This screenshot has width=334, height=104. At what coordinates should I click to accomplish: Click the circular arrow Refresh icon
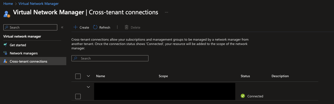(x=95, y=27)
